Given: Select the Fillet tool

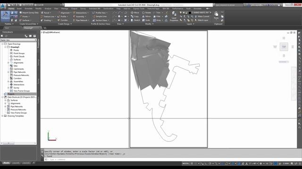Looking at the screenshot, I should pyautogui.click(x=158, y=16).
